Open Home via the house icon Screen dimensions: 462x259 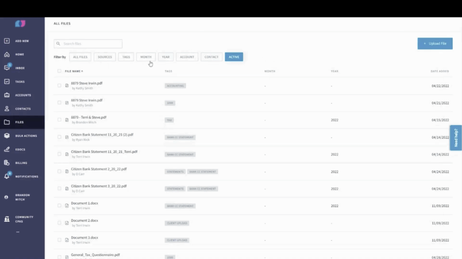pos(7,54)
